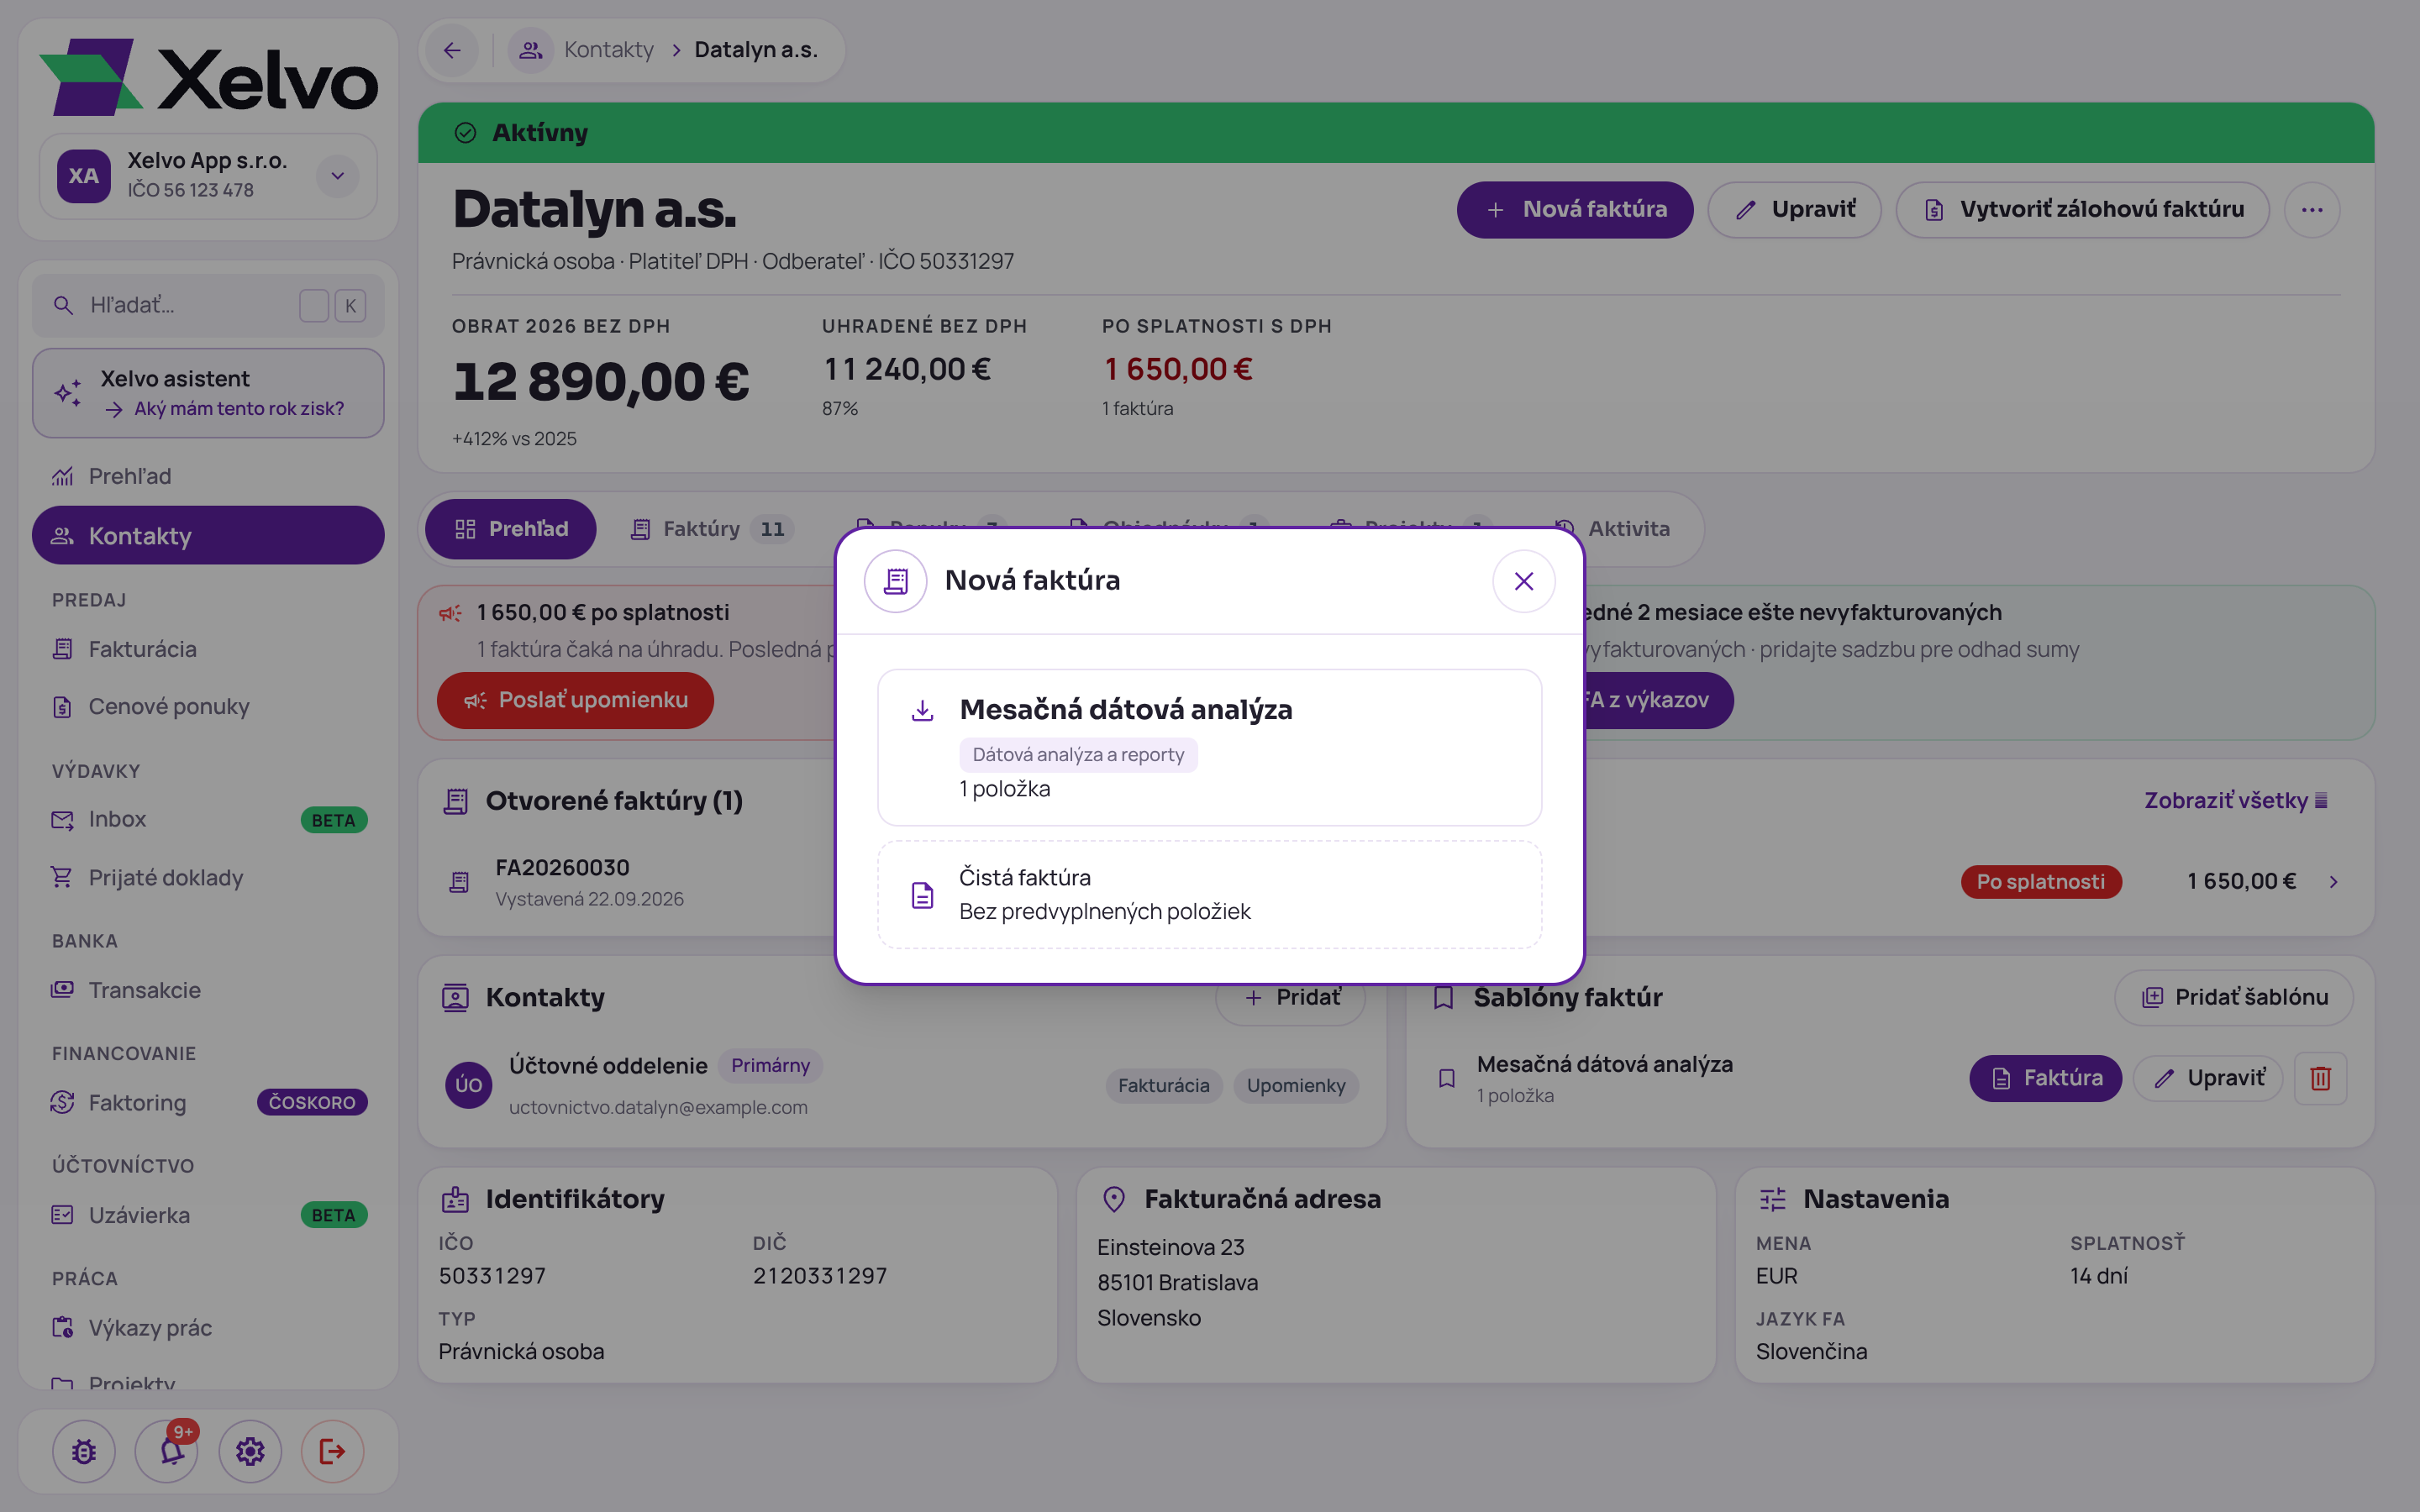This screenshot has height=1512, width=2420.
Task: Open Cenové ponuky in the sidebar
Action: click(208, 706)
